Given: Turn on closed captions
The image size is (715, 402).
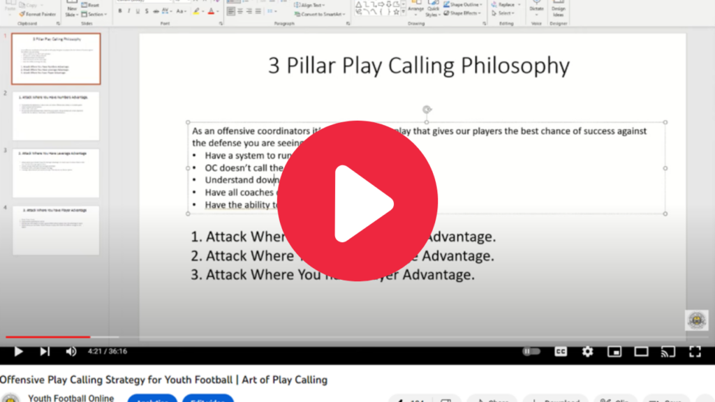Looking at the screenshot, I should click(x=561, y=352).
